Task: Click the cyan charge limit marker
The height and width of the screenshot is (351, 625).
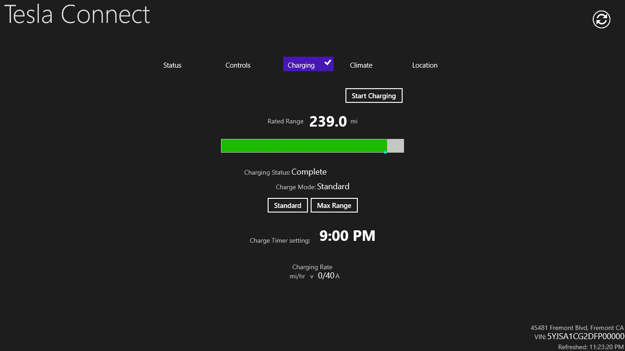Action: (x=385, y=152)
